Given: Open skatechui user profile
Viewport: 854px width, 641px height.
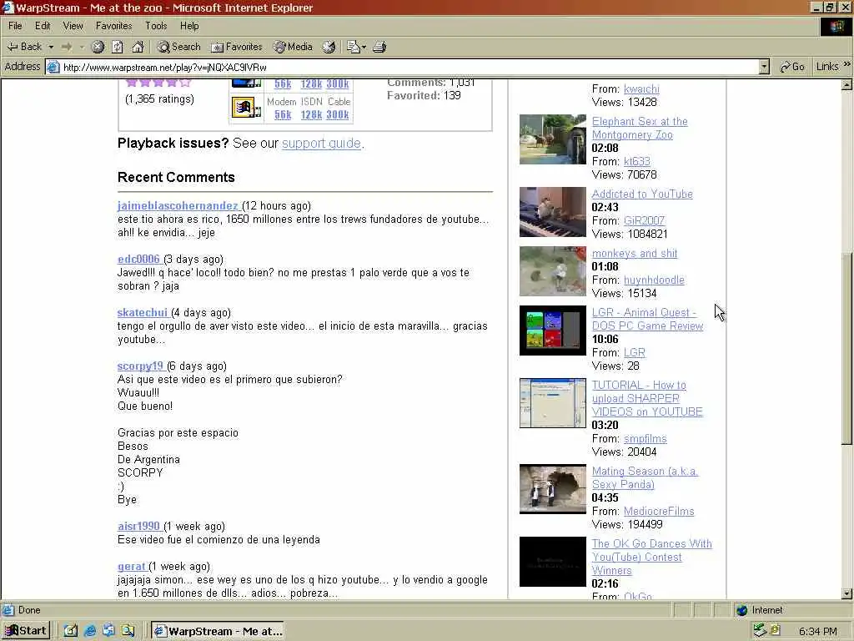Looking at the screenshot, I should tap(143, 312).
